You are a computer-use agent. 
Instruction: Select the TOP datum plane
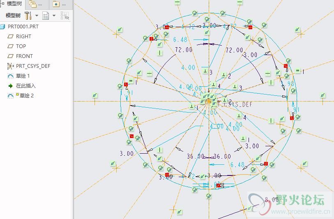[21, 46]
